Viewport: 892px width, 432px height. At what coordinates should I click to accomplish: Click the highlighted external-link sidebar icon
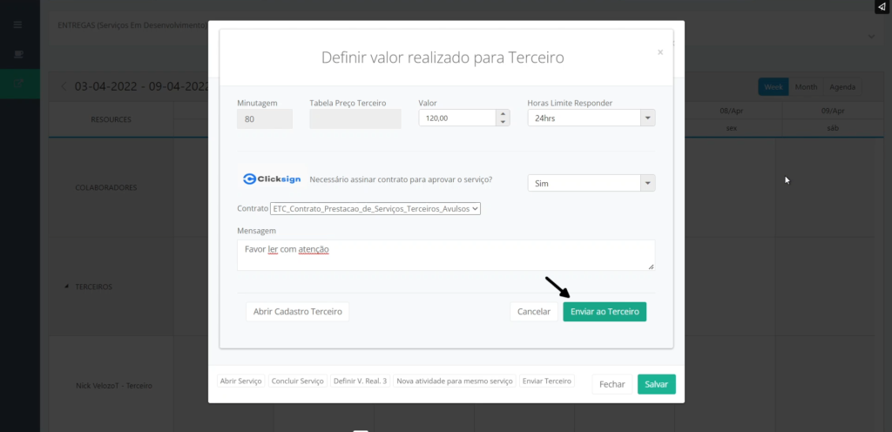tap(18, 84)
